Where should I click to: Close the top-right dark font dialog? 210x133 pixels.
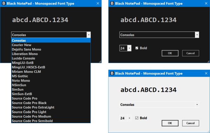pos(206,3)
